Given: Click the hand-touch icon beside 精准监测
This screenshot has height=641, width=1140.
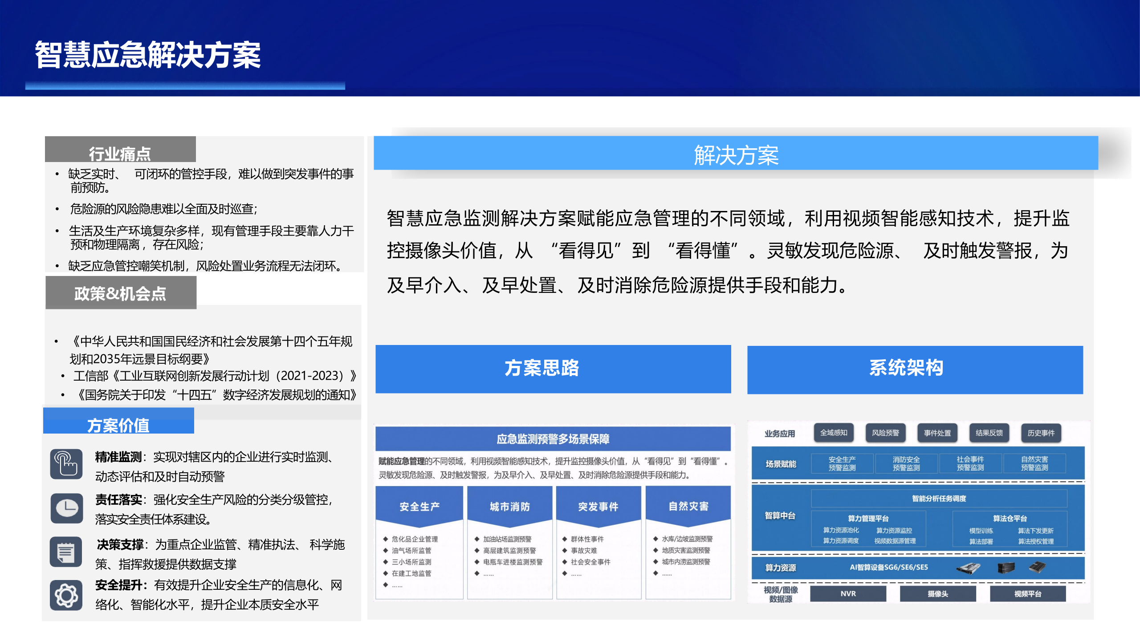Looking at the screenshot, I should click(66, 464).
